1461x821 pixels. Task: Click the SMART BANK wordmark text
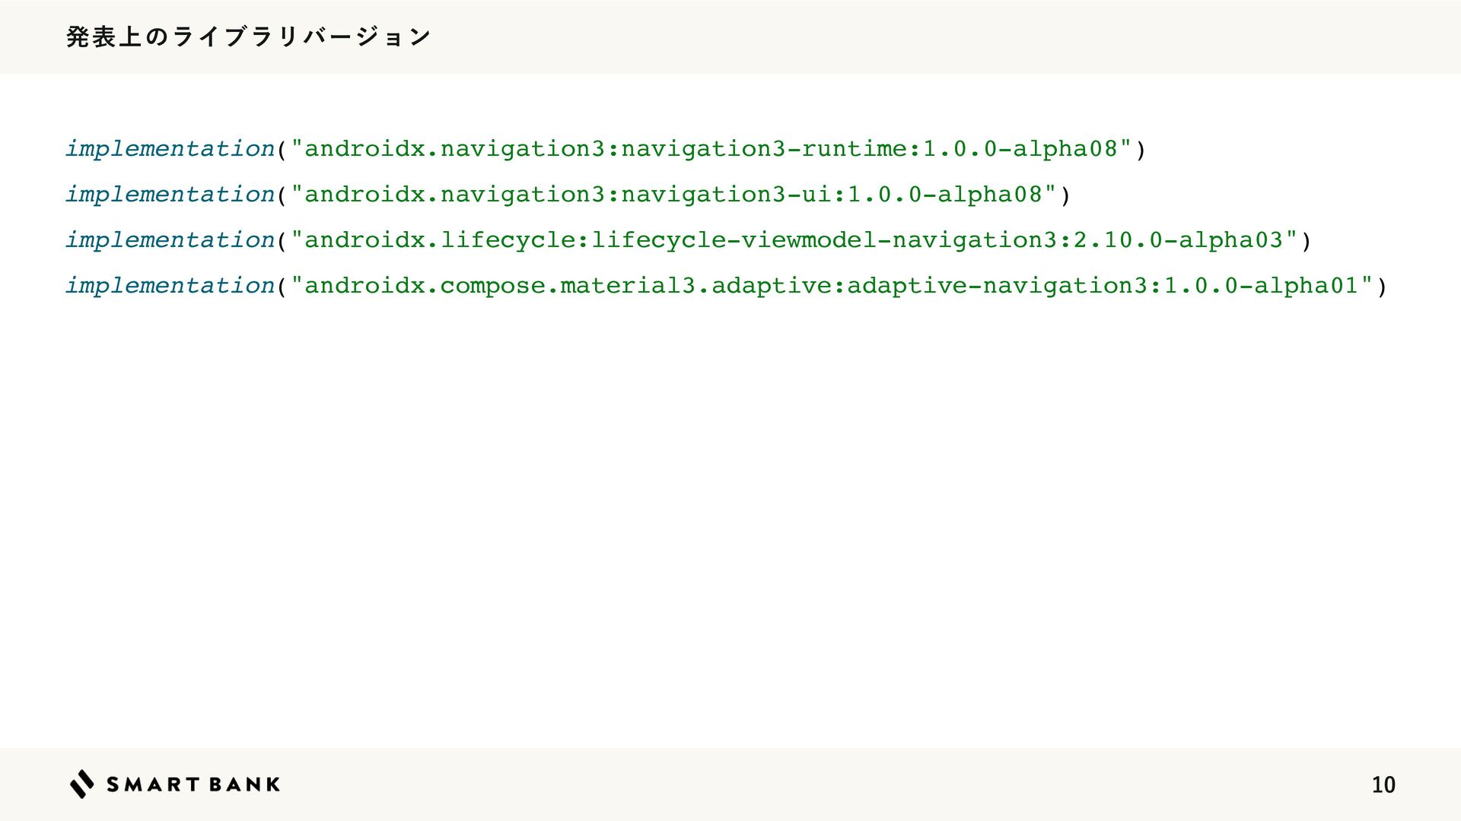coord(193,785)
